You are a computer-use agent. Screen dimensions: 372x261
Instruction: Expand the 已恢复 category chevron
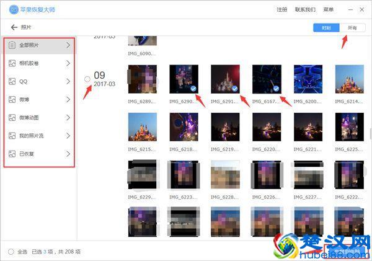(68, 153)
